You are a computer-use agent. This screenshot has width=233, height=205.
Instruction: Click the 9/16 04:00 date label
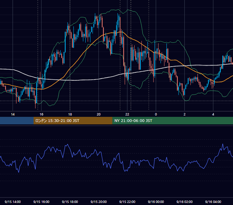point(213,202)
